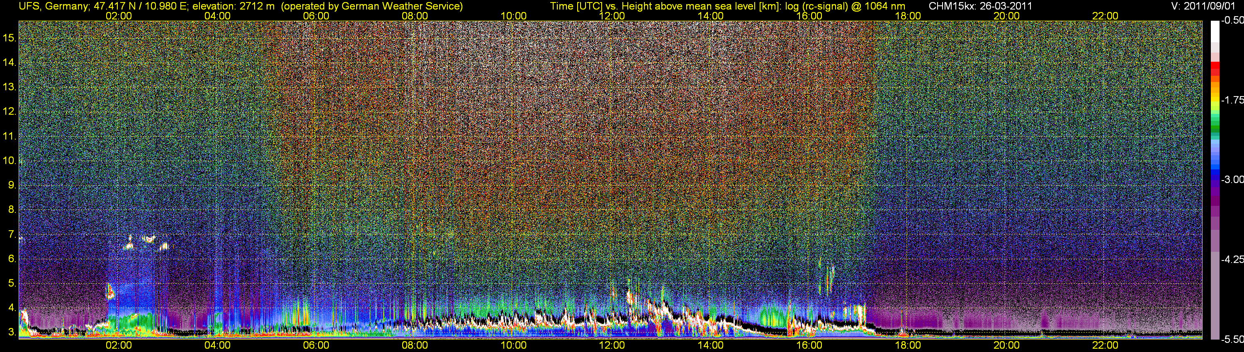Click the 'UFS, Germany; 47.417 N / 10.980 E' station text
This screenshot has width=1244, height=352.
tap(104, 6)
